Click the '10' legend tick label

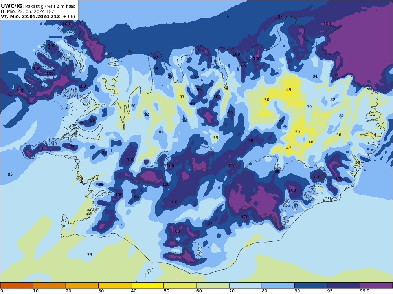click(36, 291)
